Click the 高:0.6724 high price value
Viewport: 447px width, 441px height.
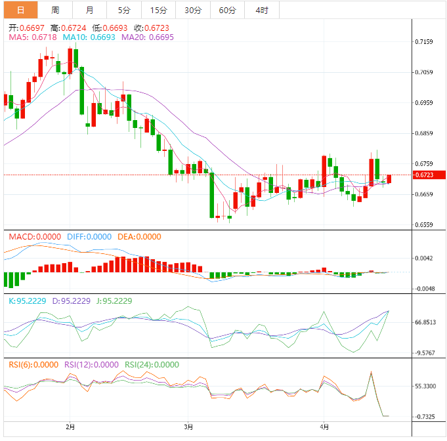click(x=68, y=28)
